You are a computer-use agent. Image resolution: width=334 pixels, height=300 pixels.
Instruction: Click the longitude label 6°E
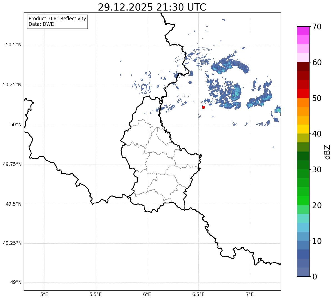(147, 294)
